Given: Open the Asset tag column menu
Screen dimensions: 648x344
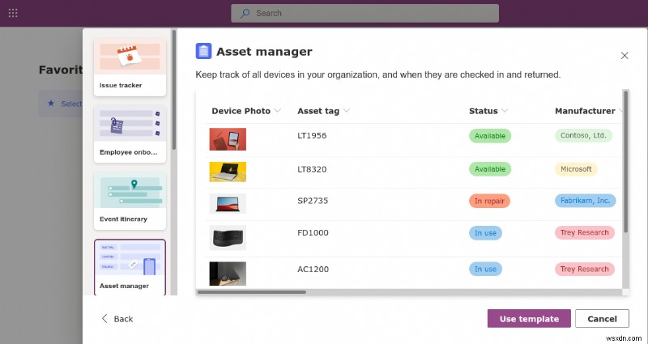Looking at the screenshot, I should [x=347, y=111].
